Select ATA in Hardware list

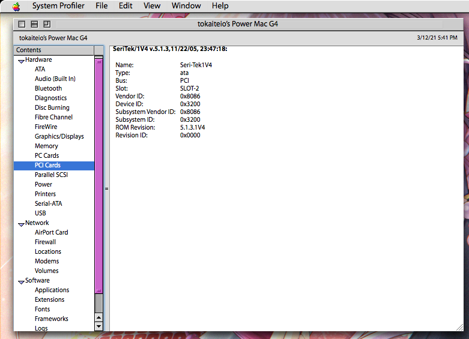point(40,70)
